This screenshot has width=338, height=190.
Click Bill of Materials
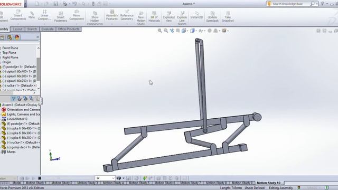[154, 17]
